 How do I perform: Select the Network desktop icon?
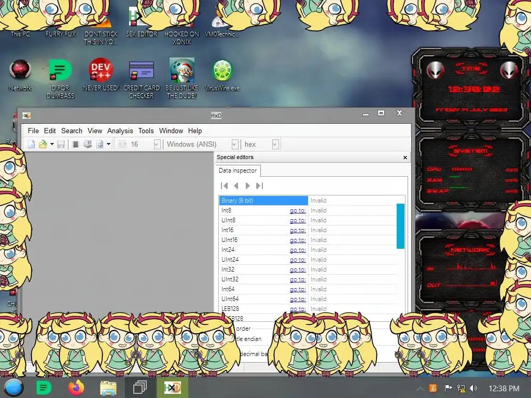20,76
